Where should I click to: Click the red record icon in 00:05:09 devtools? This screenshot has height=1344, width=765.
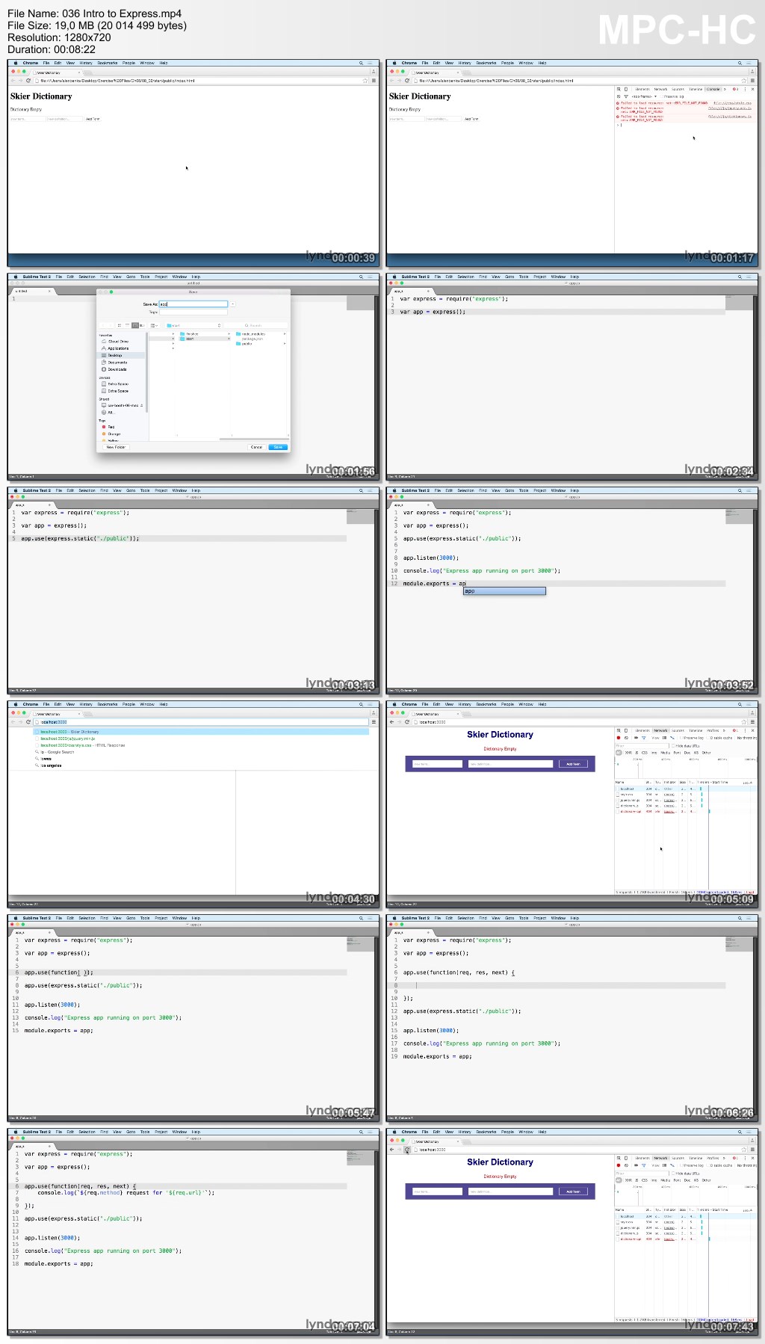pyautogui.click(x=619, y=738)
